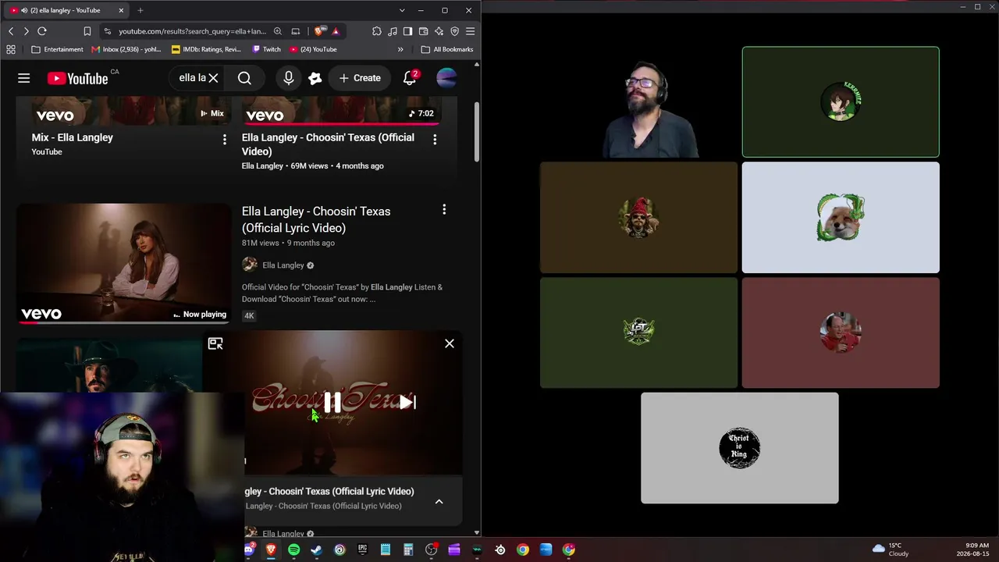Open the Twitch bookmark
The width and height of the screenshot is (999, 562).
point(266,49)
